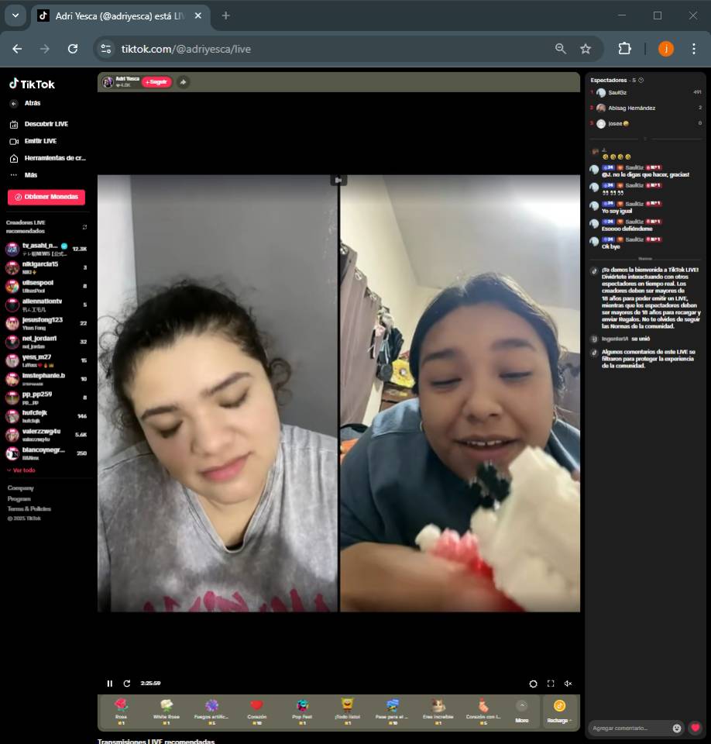711x744 pixels.
Task: Unmute the live stream audio
Action: [x=568, y=684]
